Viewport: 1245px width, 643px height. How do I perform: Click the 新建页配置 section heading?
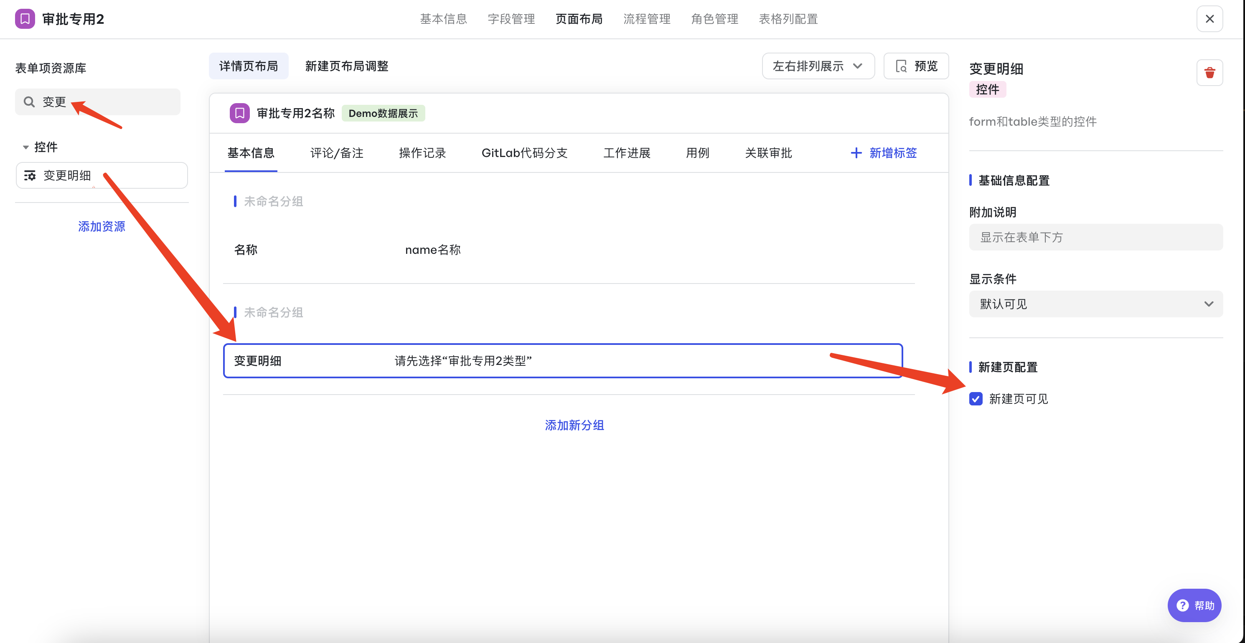click(1008, 367)
